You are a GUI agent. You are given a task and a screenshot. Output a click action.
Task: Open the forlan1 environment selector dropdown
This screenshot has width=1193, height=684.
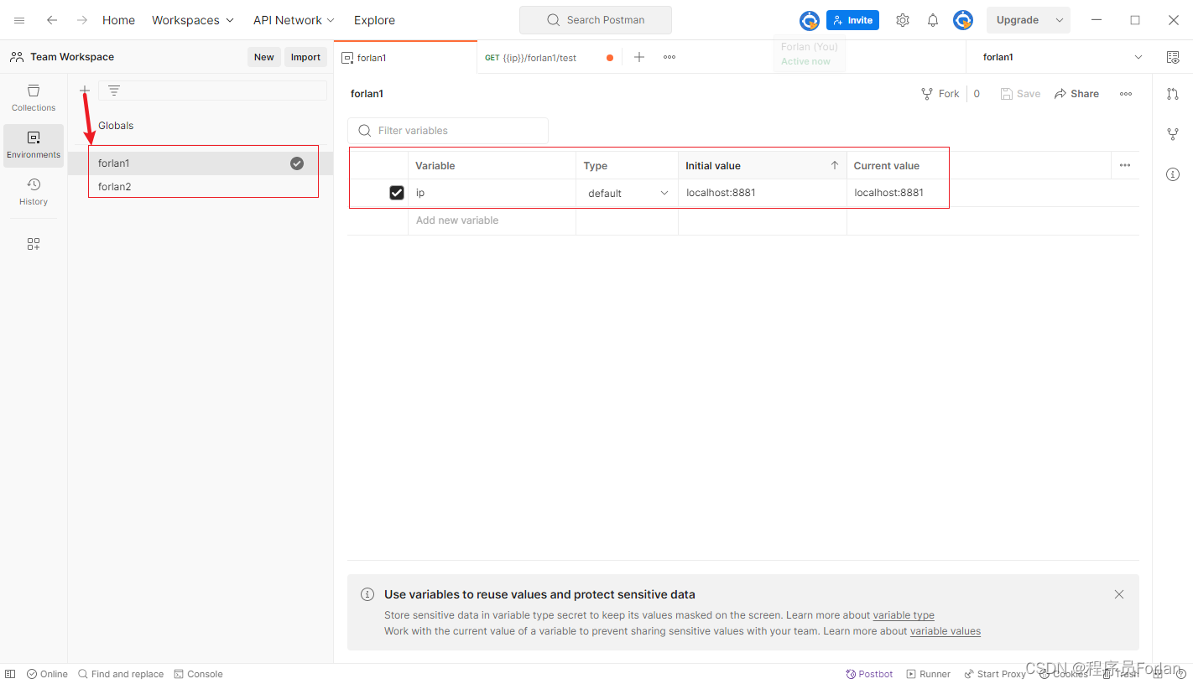pyautogui.click(x=1063, y=57)
